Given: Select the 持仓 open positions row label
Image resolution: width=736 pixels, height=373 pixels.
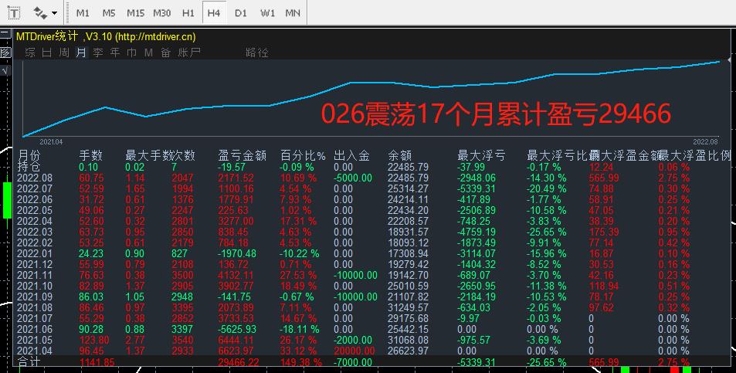Looking at the screenshot, I should [x=29, y=167].
